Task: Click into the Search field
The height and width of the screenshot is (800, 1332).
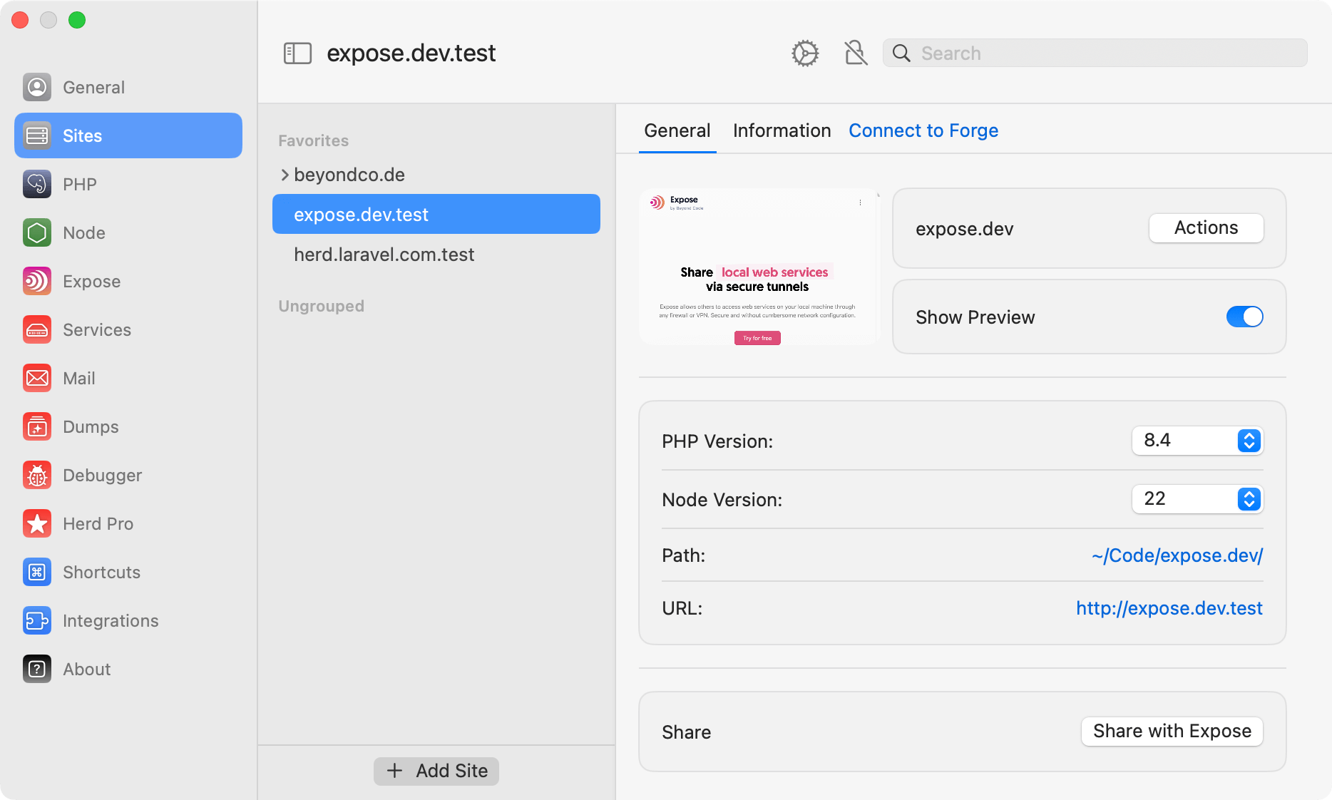Action: pyautogui.click(x=1095, y=53)
